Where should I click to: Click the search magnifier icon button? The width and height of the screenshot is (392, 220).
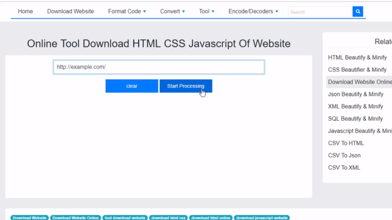(x=358, y=12)
